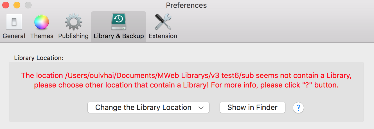
Task: Open the Extension tools icon
Action: coord(163,22)
